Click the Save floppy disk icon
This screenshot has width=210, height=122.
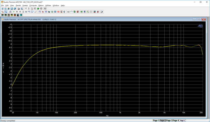(11, 8)
